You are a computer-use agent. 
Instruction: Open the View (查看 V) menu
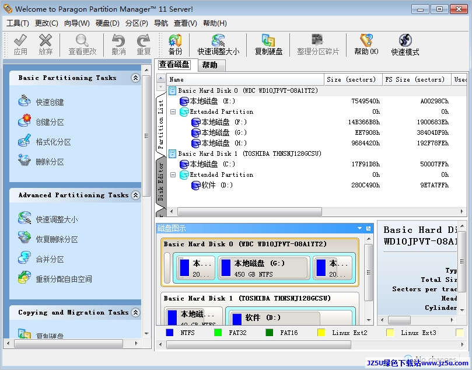tap(185, 23)
